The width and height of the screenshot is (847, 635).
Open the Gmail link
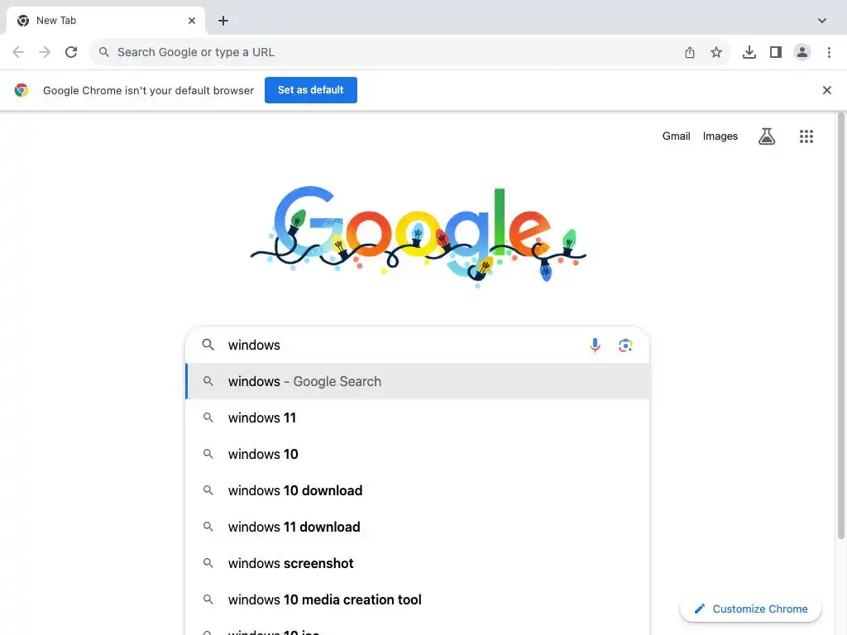(x=676, y=136)
